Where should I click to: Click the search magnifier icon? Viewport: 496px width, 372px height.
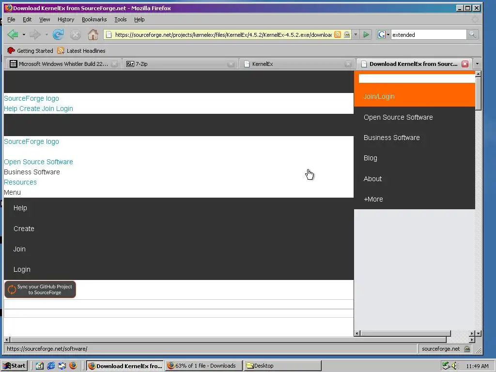472,34
